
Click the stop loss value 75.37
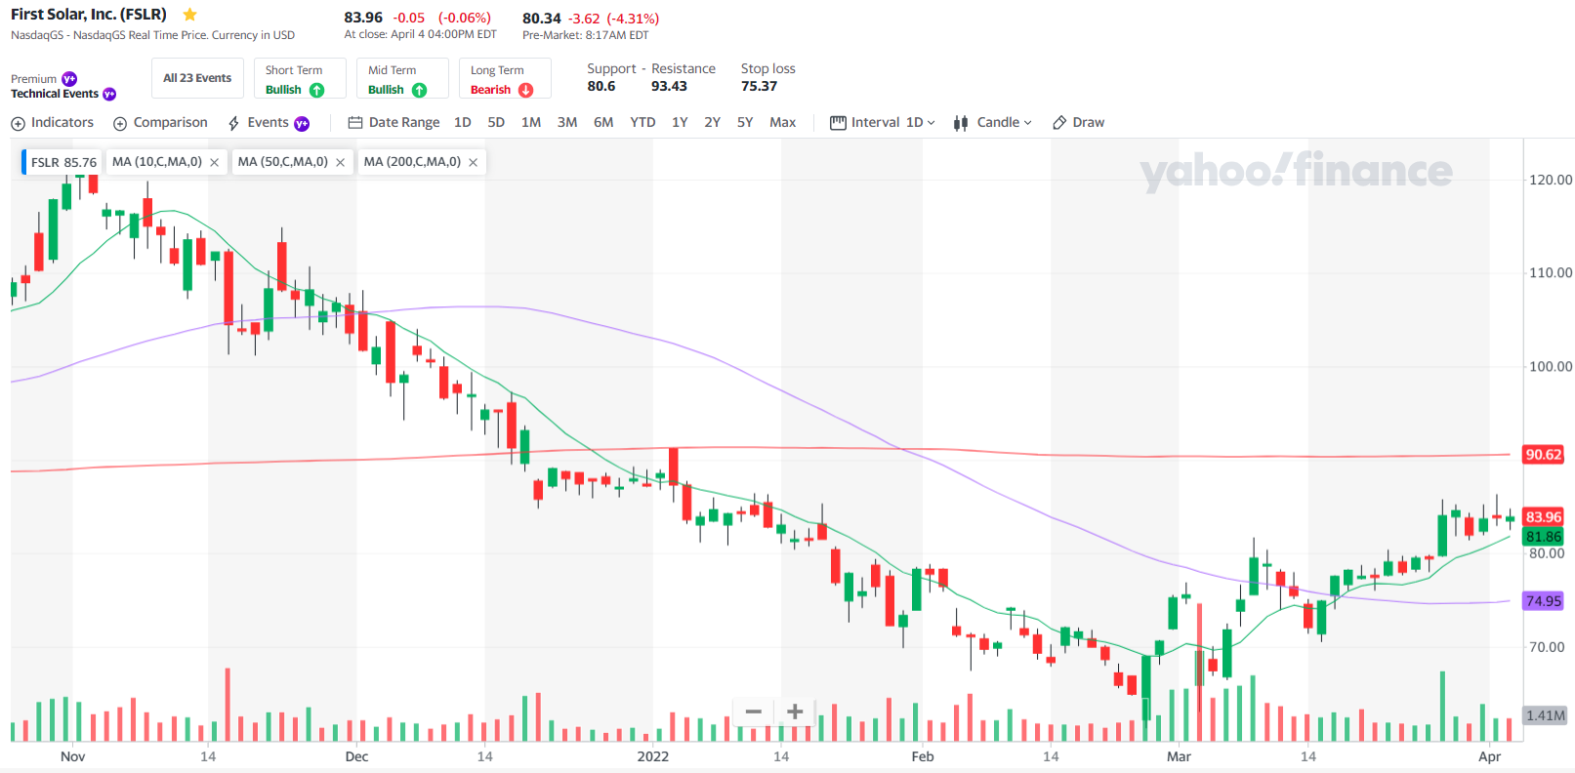click(759, 86)
